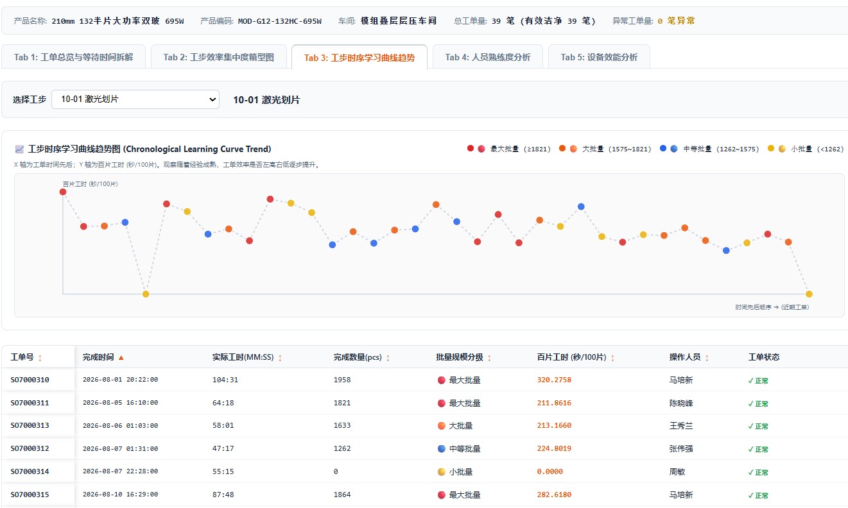Viewport: 848px width, 508px height.
Task: Sort table using 实际工时(MM:SS) sort icon
Action: pyautogui.click(x=280, y=358)
